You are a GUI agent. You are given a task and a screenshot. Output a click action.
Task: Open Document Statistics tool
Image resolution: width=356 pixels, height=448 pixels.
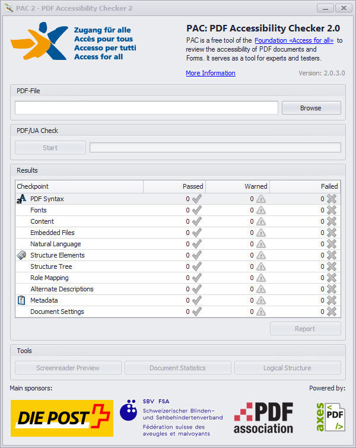178,368
